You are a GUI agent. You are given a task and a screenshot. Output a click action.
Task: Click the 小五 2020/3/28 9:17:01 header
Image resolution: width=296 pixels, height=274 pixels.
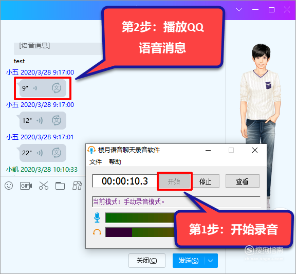tap(40, 137)
